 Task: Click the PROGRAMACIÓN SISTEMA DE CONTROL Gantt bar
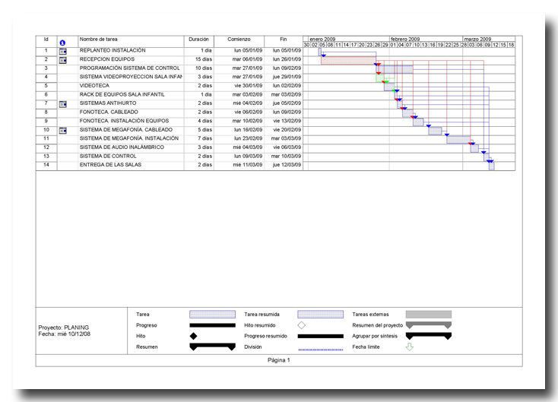[x=395, y=69]
